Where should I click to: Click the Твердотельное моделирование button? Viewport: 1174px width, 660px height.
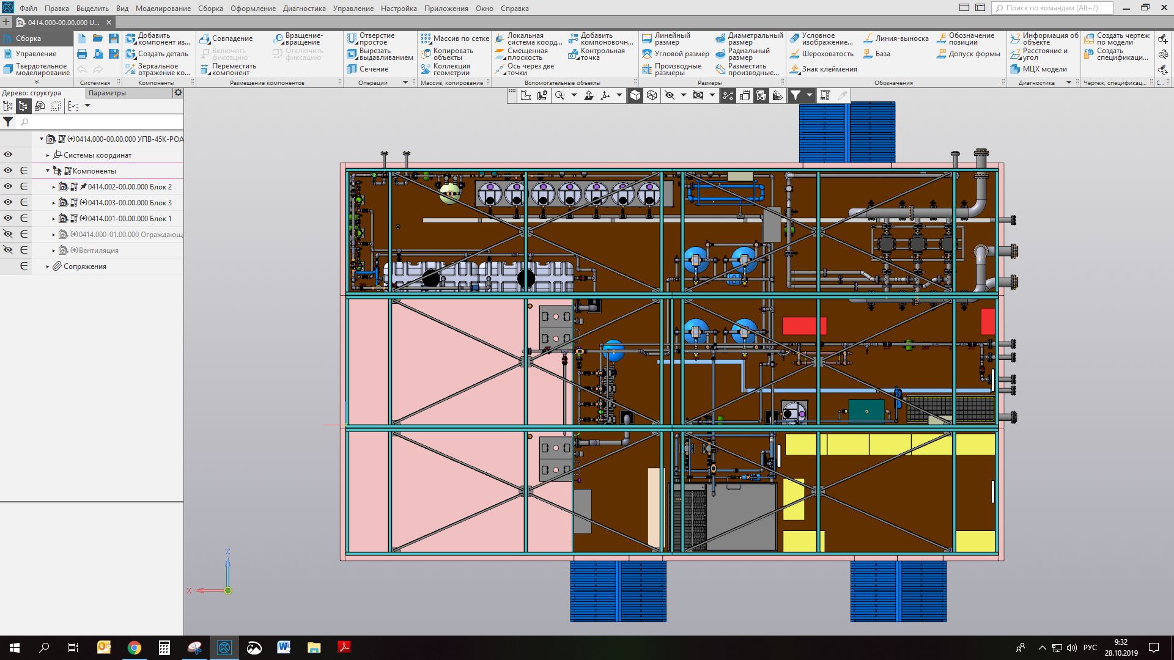(37, 69)
